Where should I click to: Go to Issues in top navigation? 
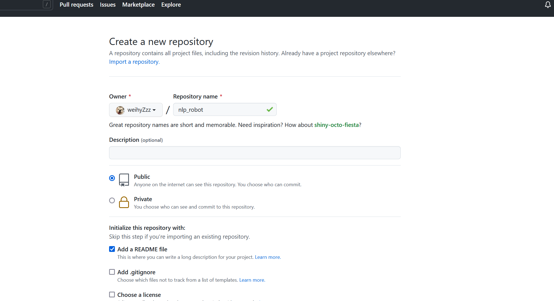(108, 5)
